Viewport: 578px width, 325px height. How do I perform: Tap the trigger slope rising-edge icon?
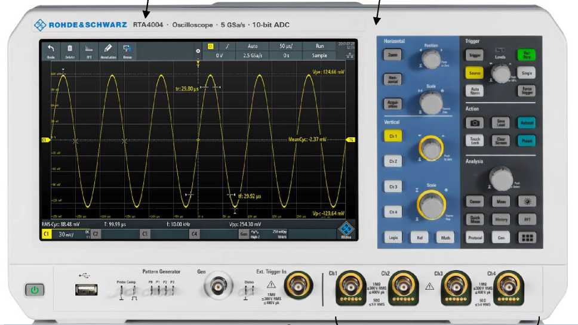click(x=227, y=47)
